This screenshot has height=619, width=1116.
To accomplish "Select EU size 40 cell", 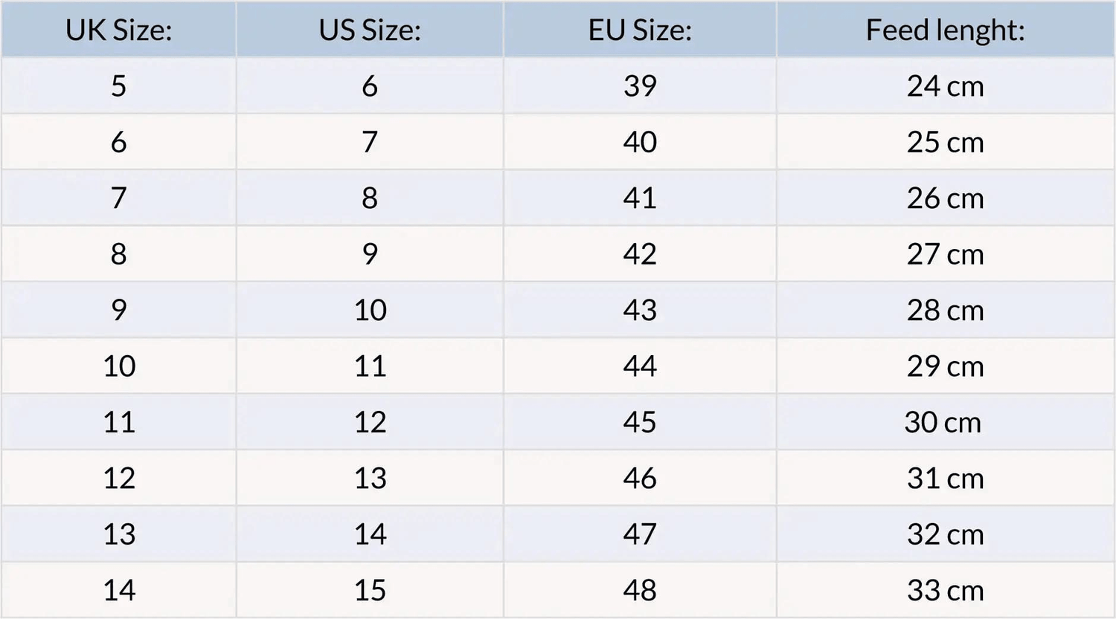I will coord(640,142).
